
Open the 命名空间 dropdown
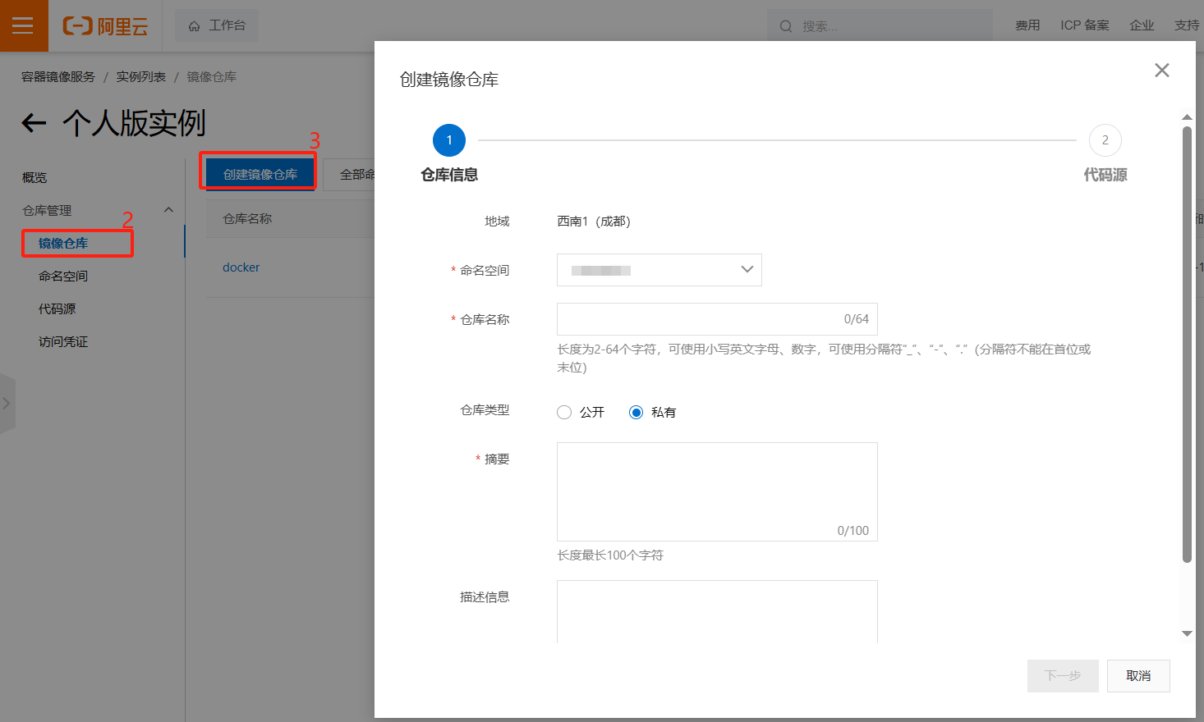pyautogui.click(x=659, y=270)
